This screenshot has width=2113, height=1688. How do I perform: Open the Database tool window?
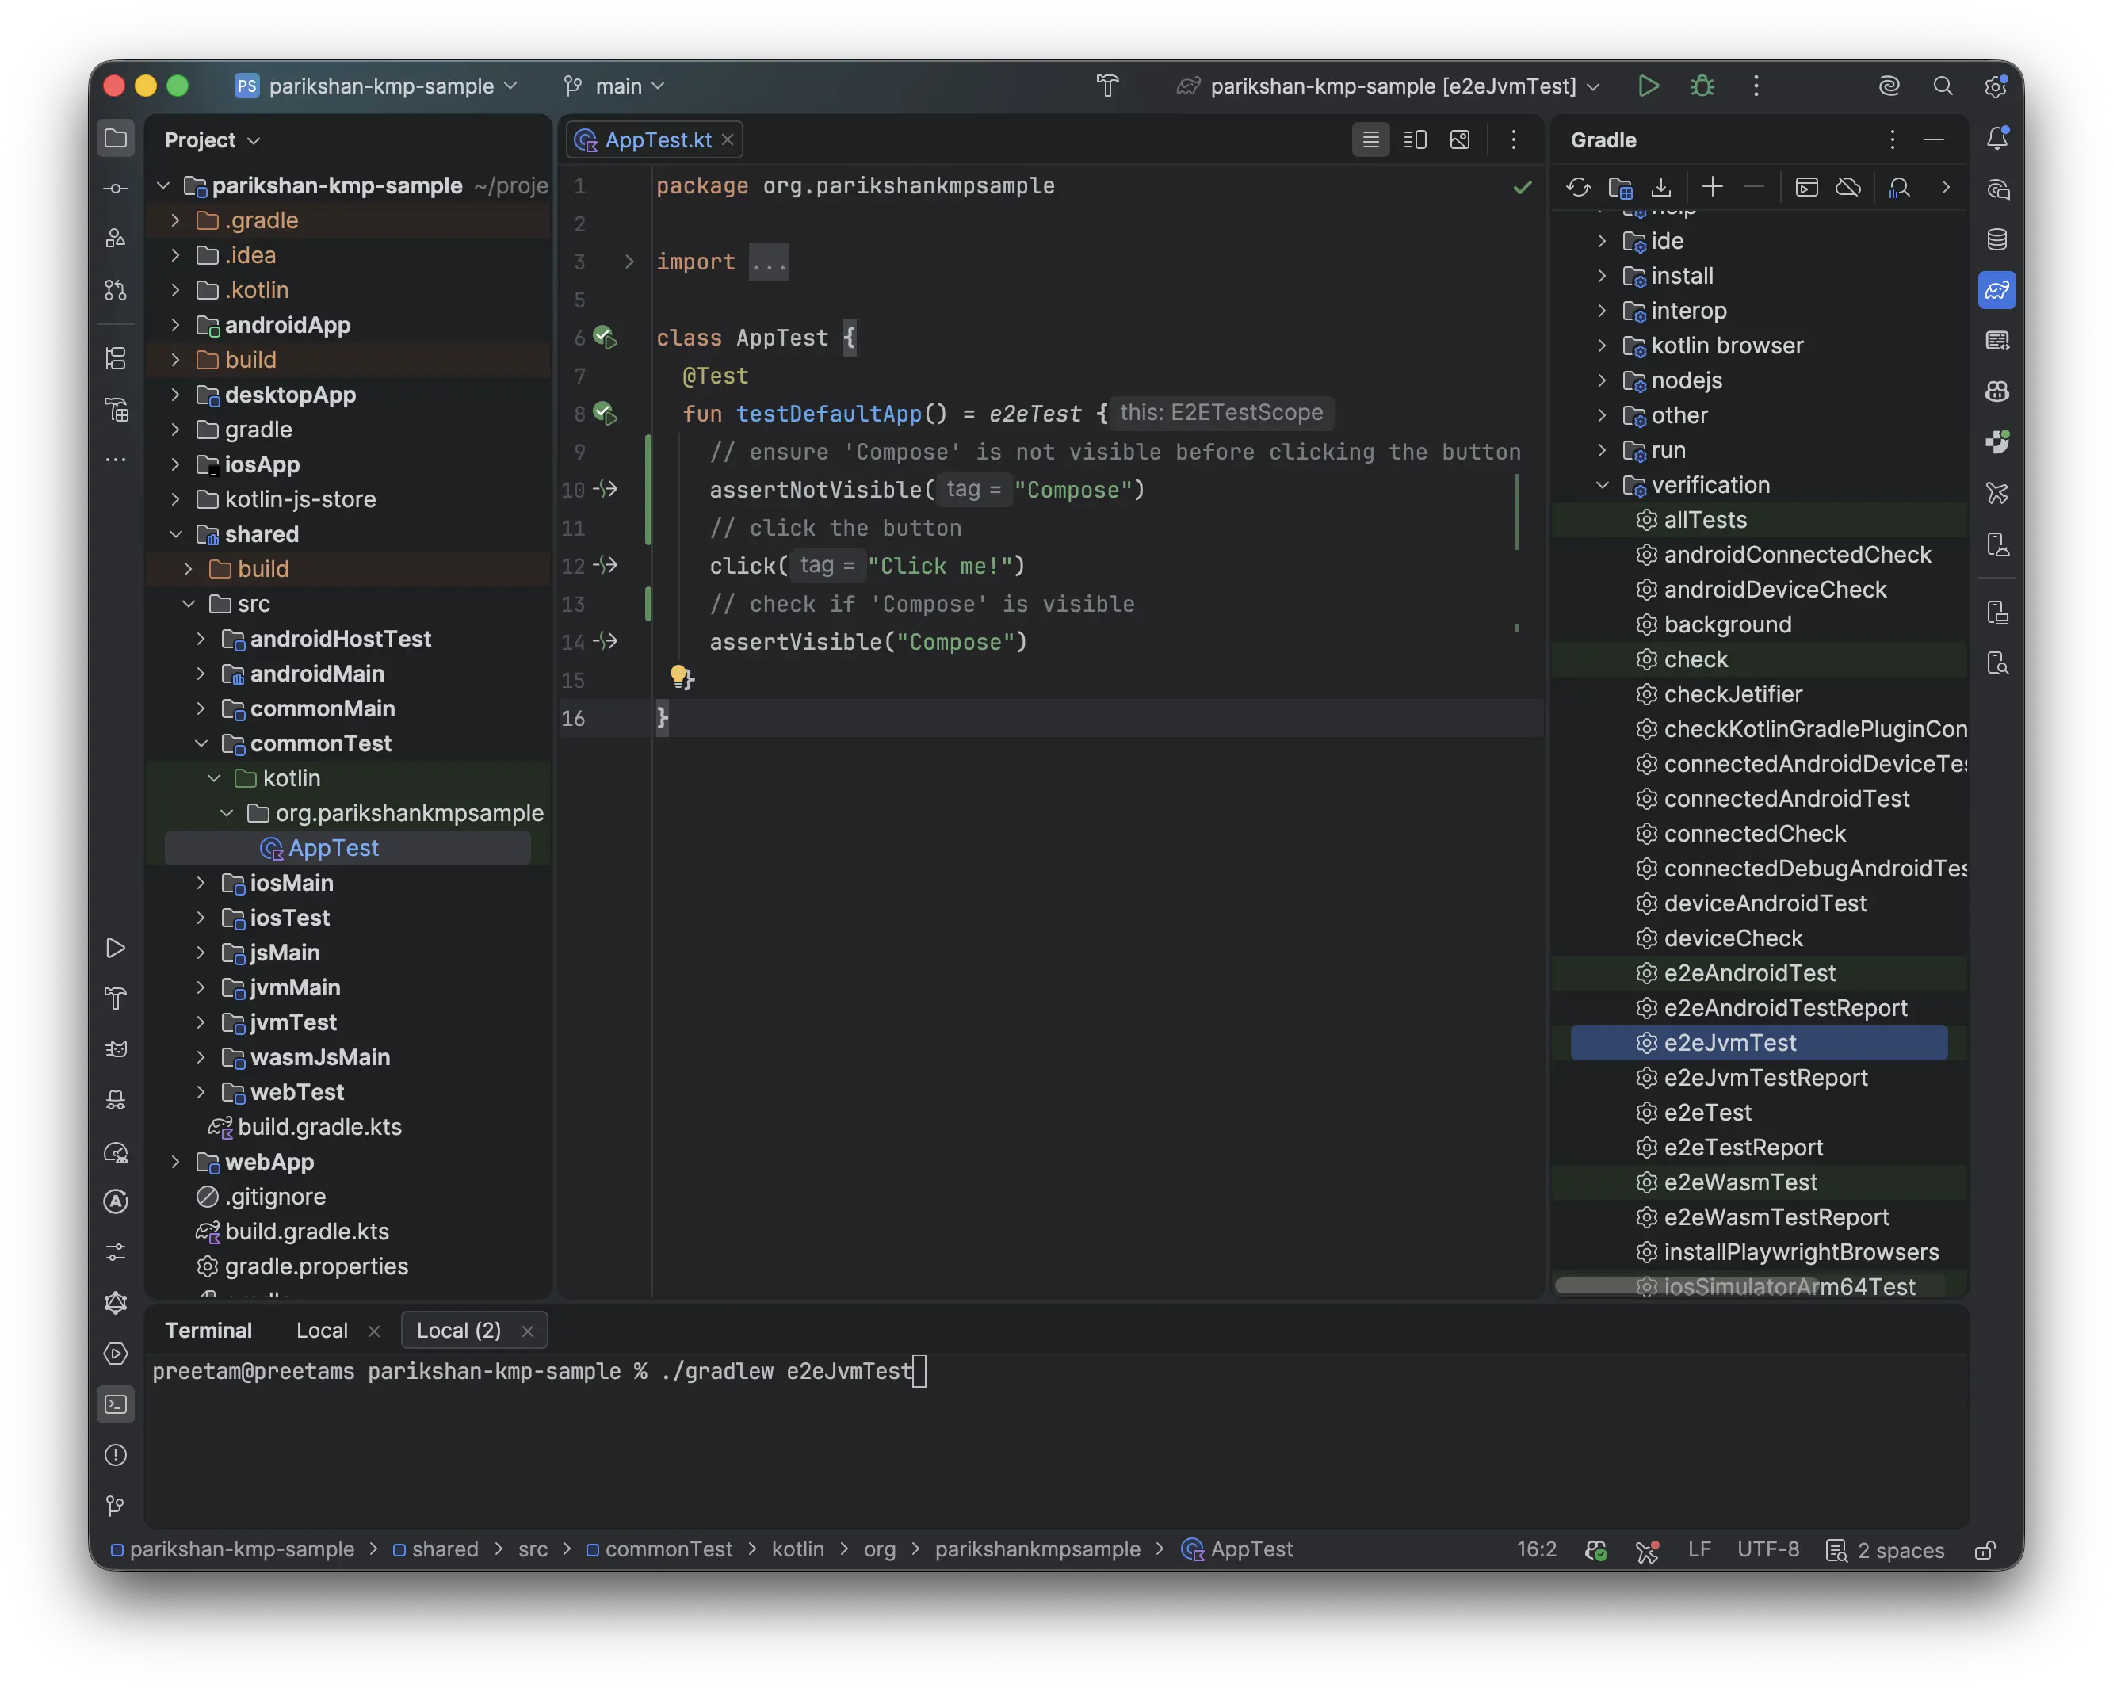point(1997,240)
